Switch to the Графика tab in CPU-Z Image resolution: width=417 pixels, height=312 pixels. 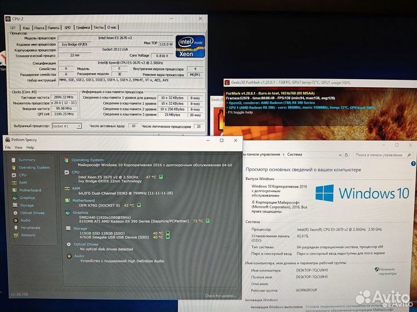[83, 27]
